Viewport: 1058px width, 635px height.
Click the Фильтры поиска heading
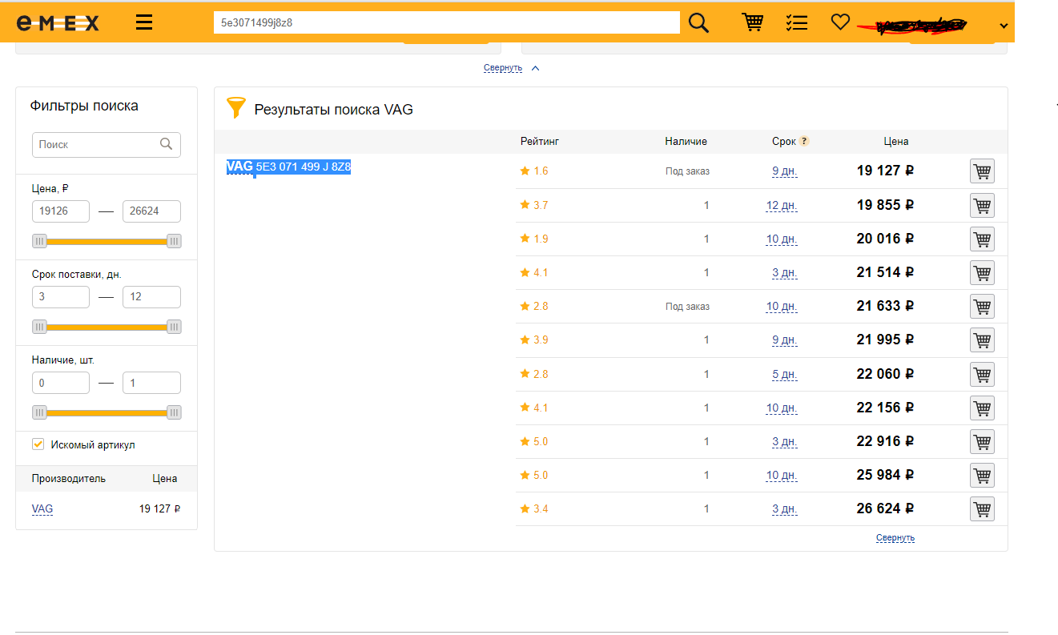(84, 106)
